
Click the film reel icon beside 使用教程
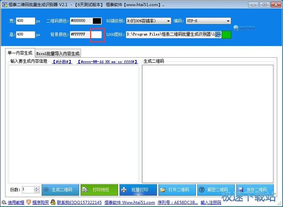click(x=4, y=202)
